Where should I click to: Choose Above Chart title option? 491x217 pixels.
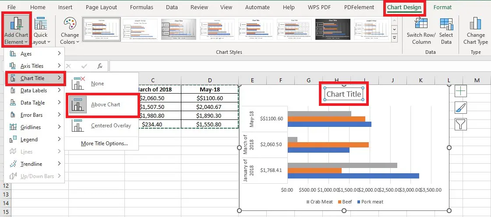102,105
